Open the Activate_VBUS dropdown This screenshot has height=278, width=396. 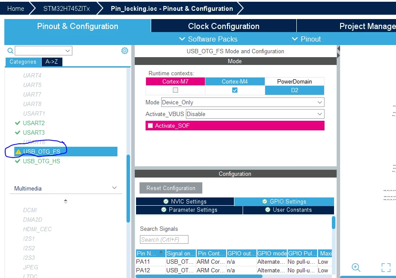click(255, 114)
